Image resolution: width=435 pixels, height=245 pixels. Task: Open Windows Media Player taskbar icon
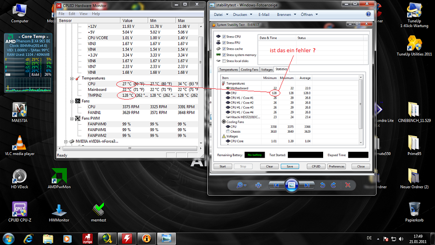[x=67, y=239]
